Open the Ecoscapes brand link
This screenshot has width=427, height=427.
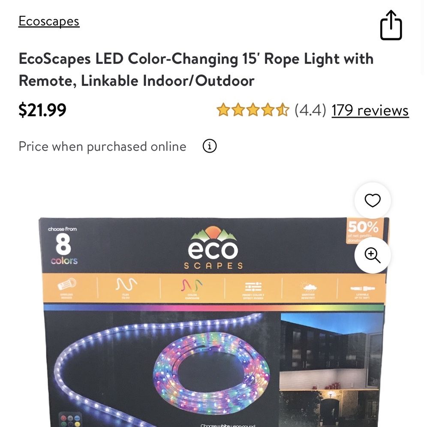(x=49, y=21)
